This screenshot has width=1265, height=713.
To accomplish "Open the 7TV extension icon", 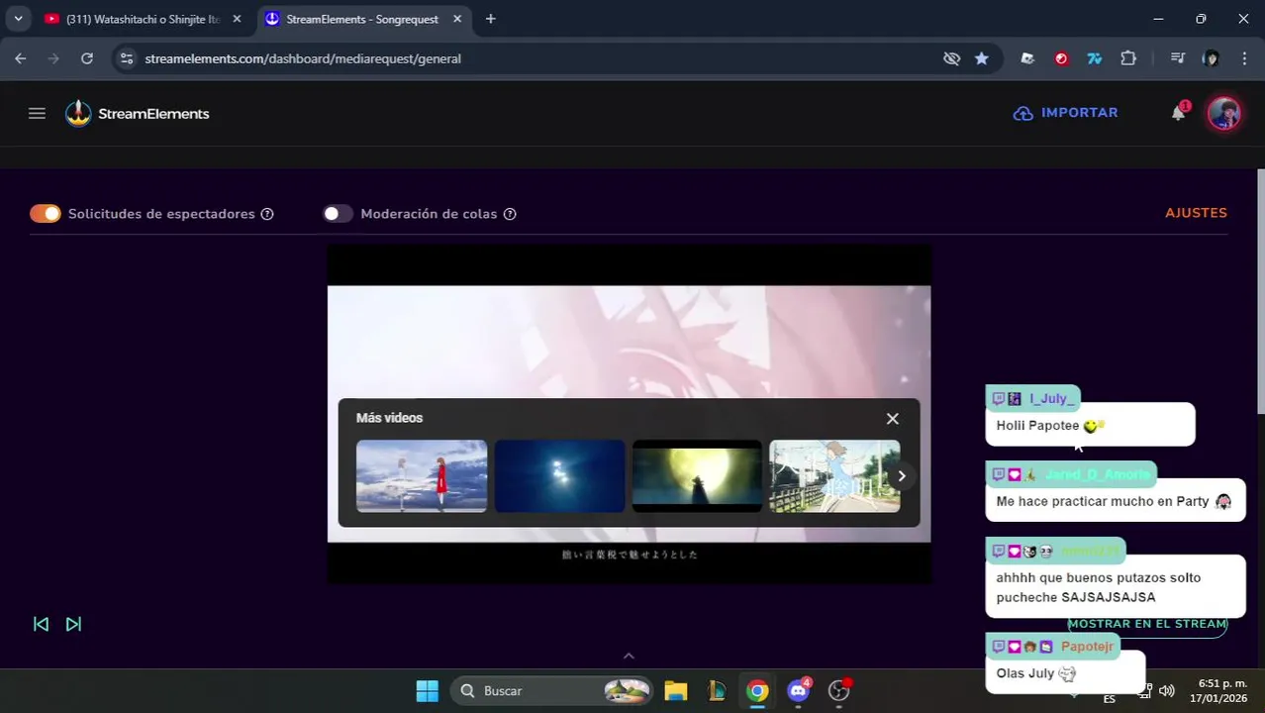I will pyautogui.click(x=1095, y=58).
